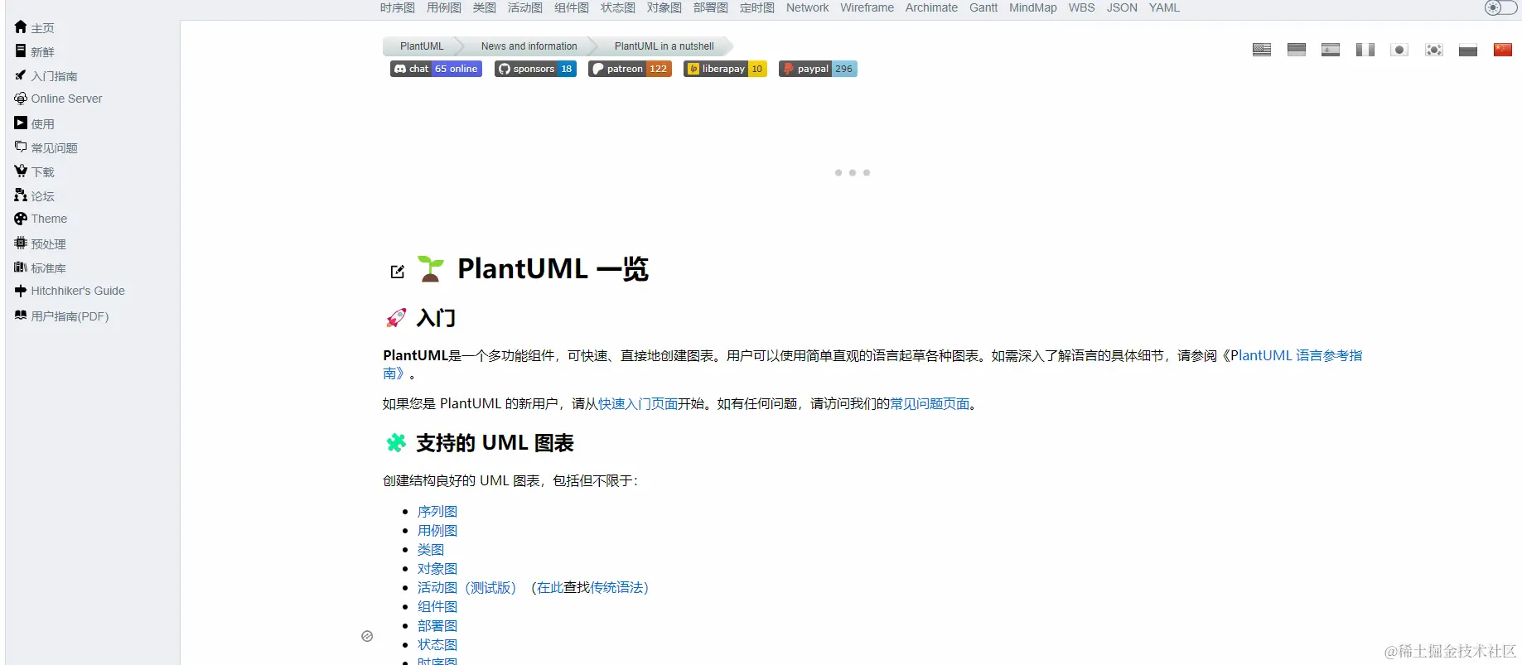
Task: Switch language using the French flag
Action: point(1365,50)
